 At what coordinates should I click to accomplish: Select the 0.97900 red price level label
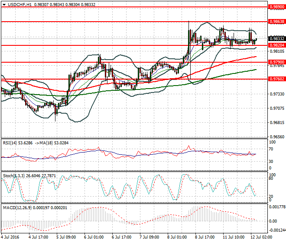coord(277,62)
